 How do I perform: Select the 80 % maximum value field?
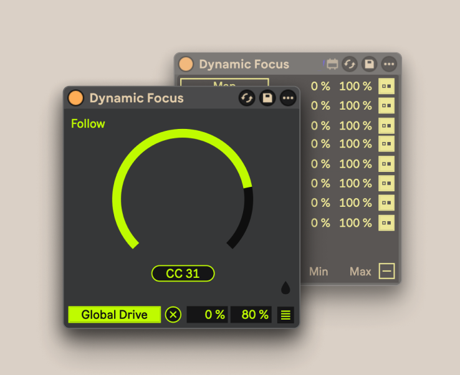tap(251, 315)
